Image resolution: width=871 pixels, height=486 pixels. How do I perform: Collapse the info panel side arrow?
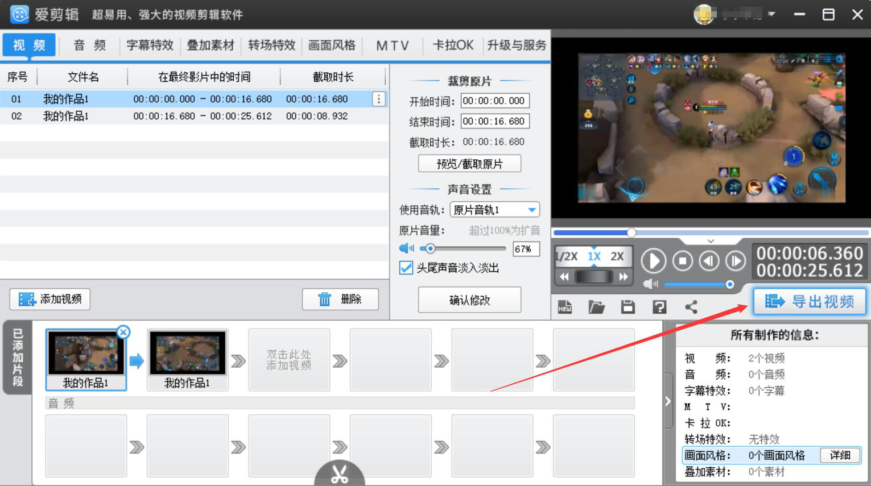click(668, 401)
